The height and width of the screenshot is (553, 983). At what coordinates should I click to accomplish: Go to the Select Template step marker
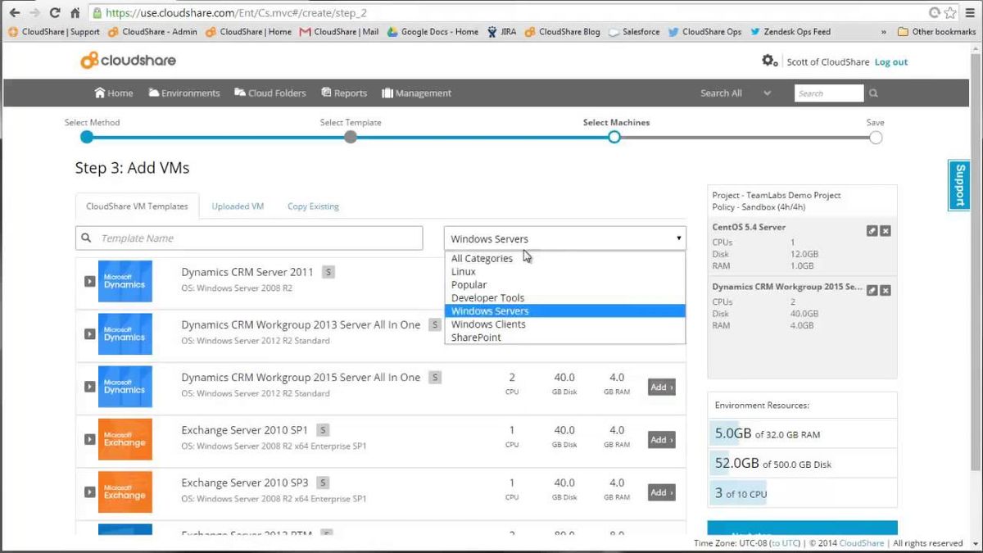(351, 137)
